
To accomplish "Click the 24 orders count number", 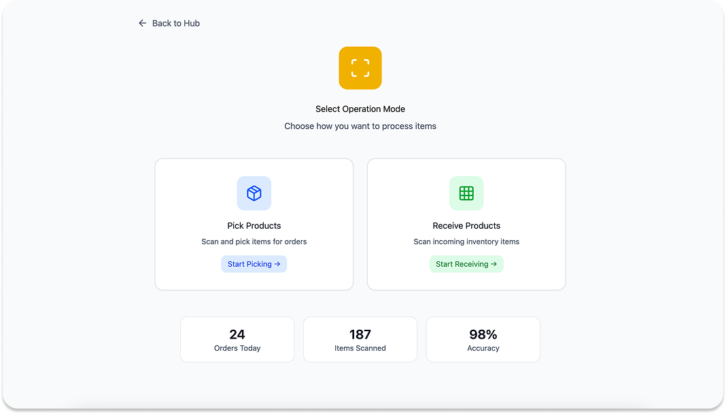I will [237, 334].
